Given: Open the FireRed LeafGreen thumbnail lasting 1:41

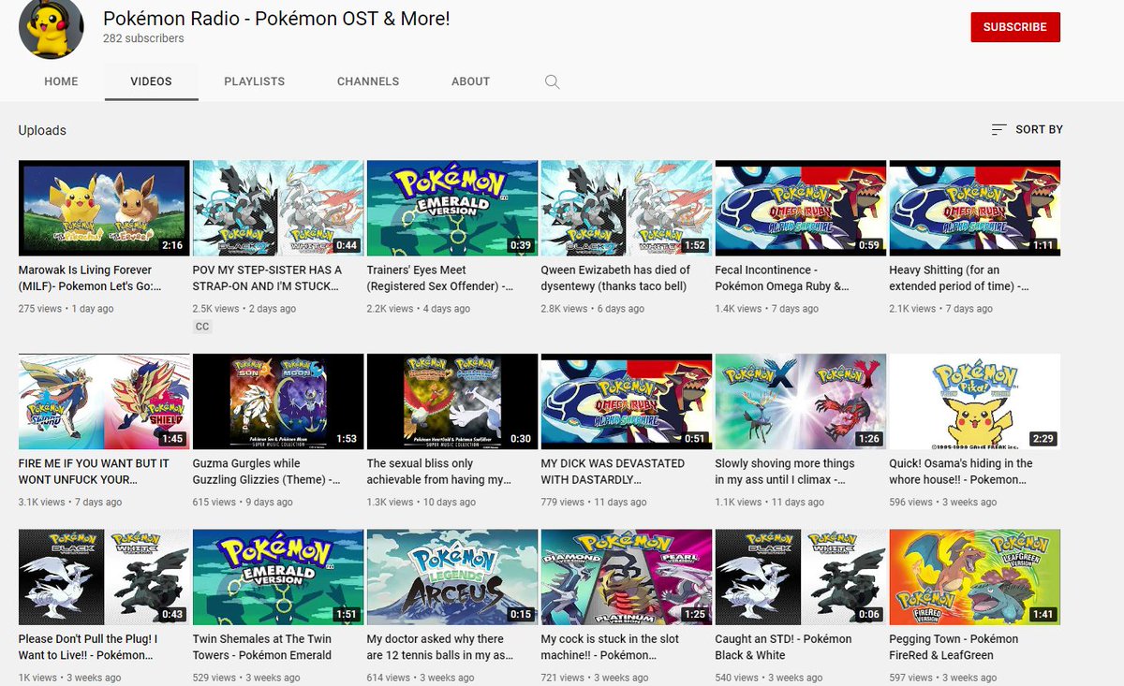Looking at the screenshot, I should pos(975,577).
